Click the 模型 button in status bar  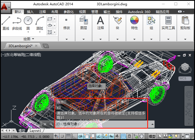(152, 136)
